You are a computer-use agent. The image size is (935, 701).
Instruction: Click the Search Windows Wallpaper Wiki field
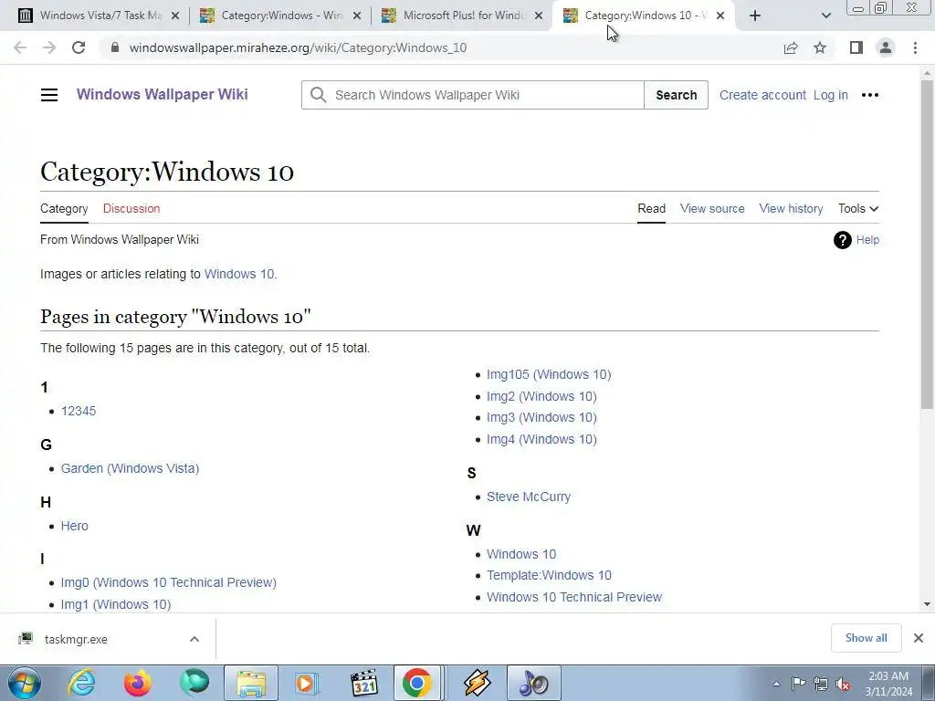tap(472, 95)
